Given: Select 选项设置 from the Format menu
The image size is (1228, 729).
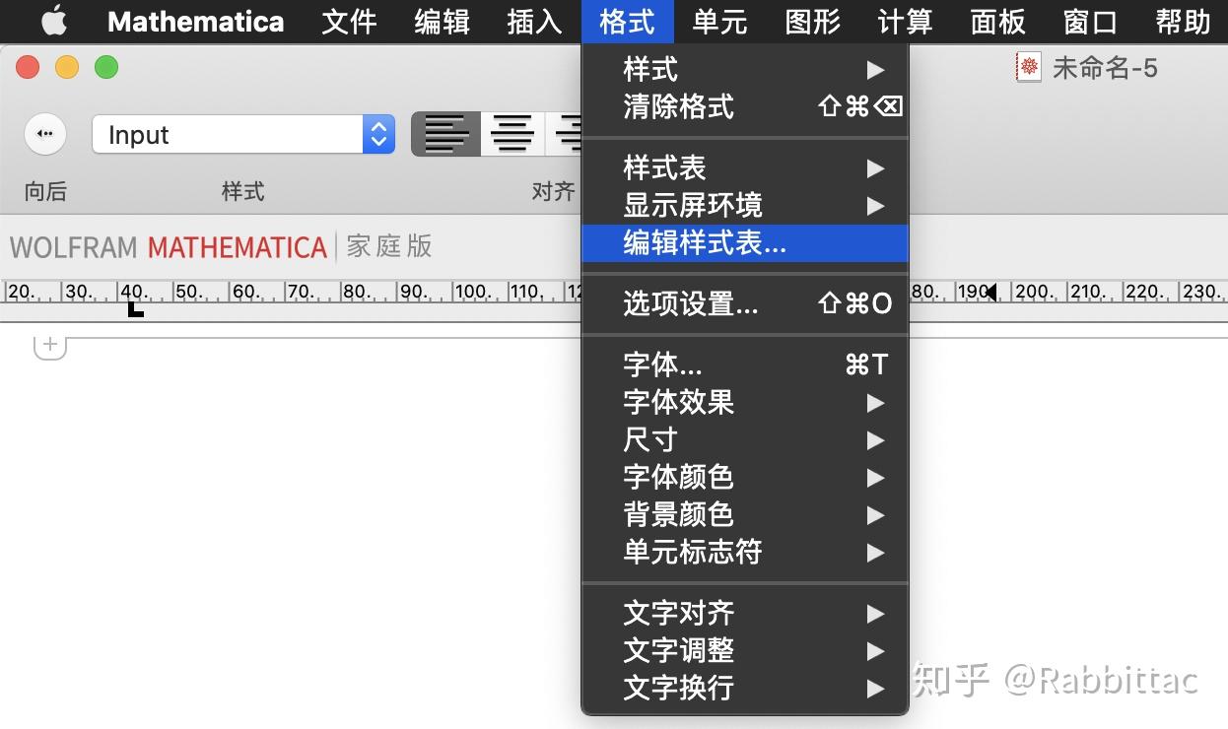Looking at the screenshot, I should pyautogui.click(x=690, y=304).
